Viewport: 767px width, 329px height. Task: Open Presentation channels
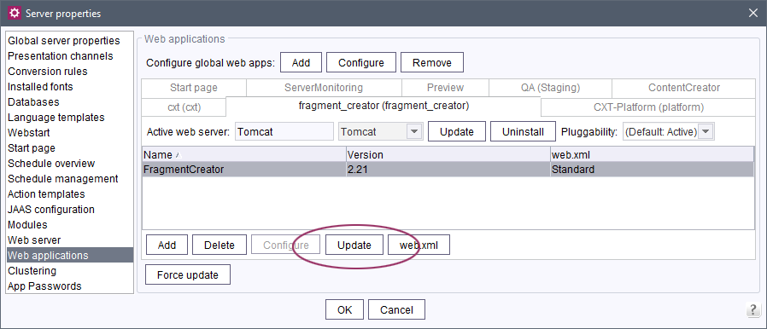pyautogui.click(x=69, y=55)
